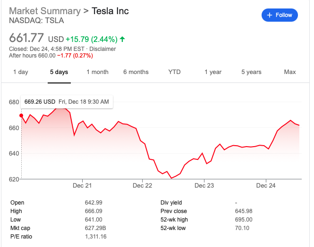Viewport: 314px width, 247px height.
Task: Click the Dec 21 date label
Action: coord(82,186)
